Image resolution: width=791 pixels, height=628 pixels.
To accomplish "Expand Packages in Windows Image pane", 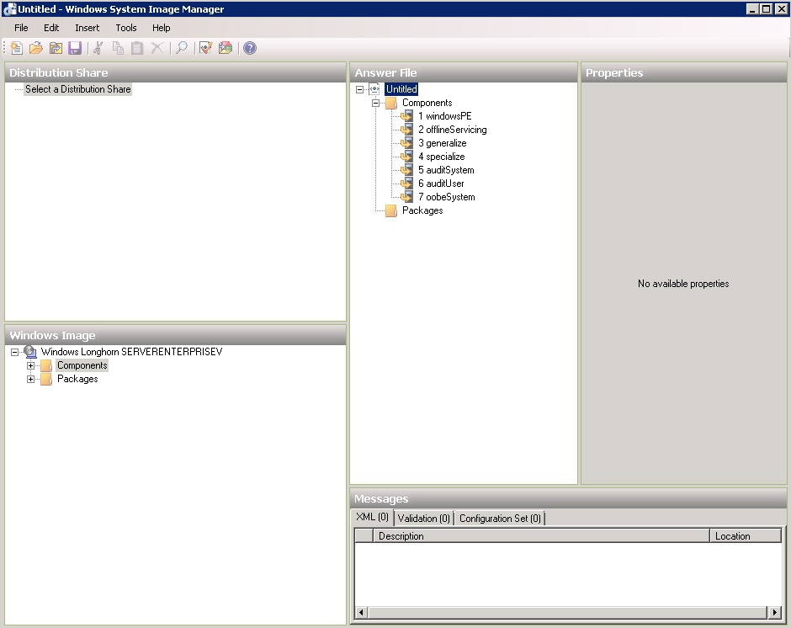I will (31, 379).
